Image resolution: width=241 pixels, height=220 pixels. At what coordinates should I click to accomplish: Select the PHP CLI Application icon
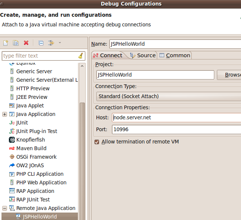coord(12,174)
